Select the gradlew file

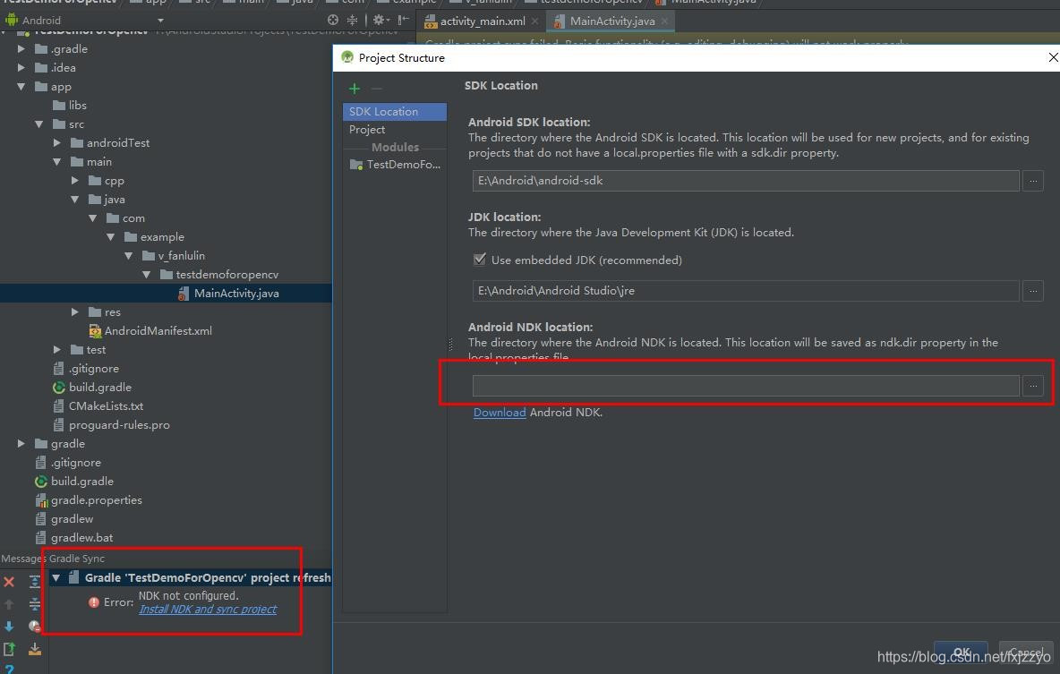click(73, 519)
